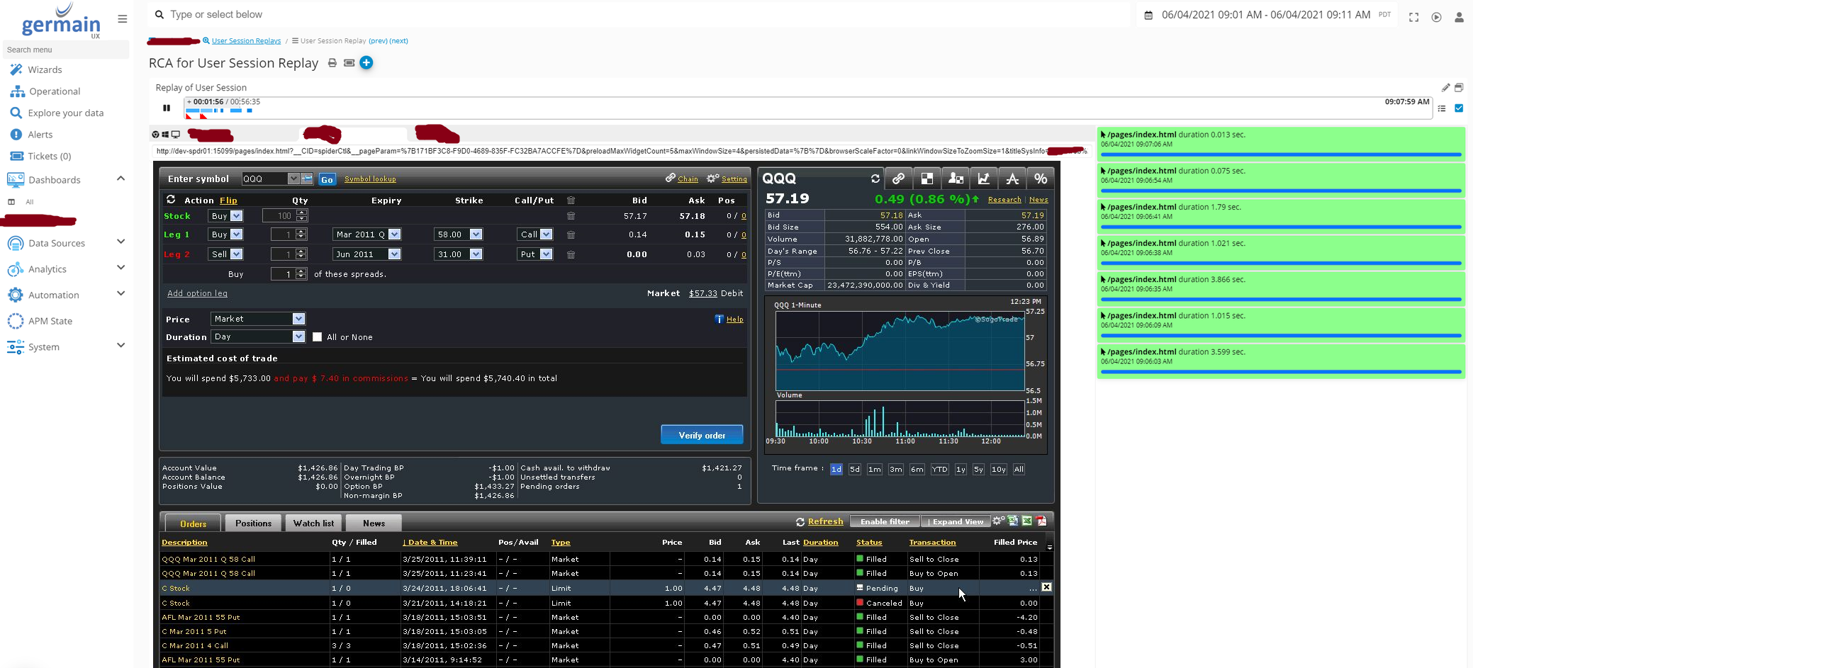The image size is (1848, 668).
Task: Click the replay timeline progress bar
Action: (x=789, y=111)
